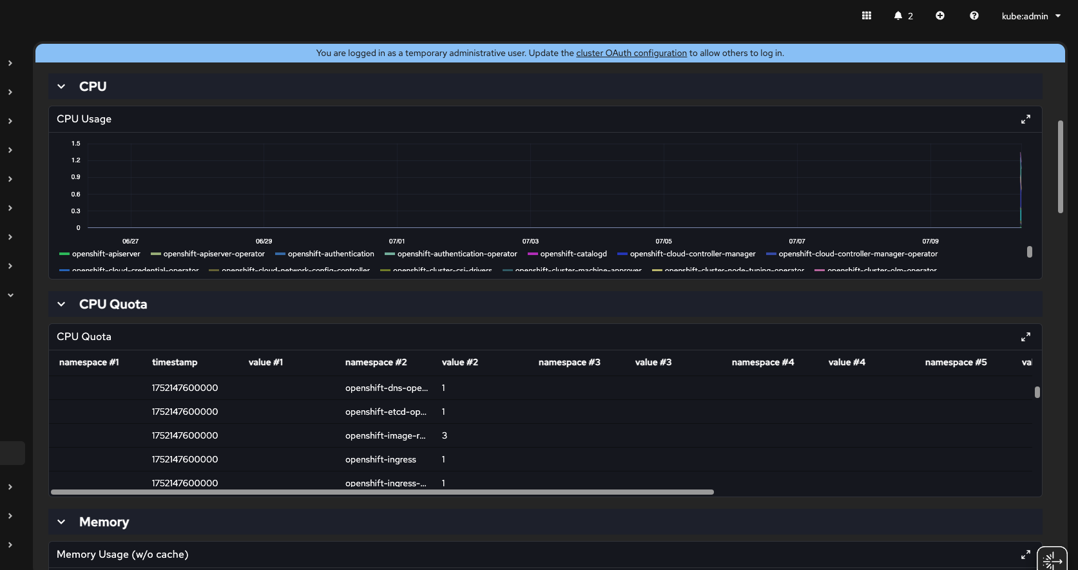Follow the cluster OAuth configuration link
This screenshot has width=1078, height=570.
[631, 53]
